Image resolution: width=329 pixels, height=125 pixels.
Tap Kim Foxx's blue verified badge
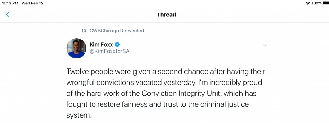117,44
